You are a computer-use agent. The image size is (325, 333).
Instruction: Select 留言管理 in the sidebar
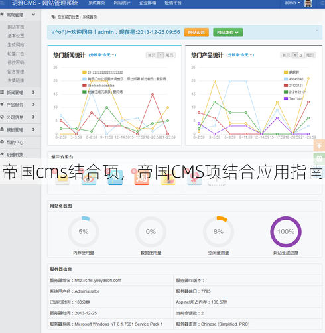16,72
